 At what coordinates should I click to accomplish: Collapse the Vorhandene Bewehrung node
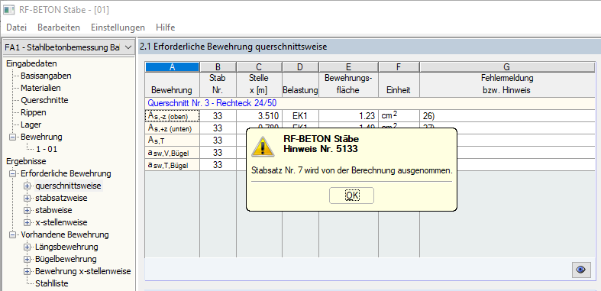click(13, 235)
